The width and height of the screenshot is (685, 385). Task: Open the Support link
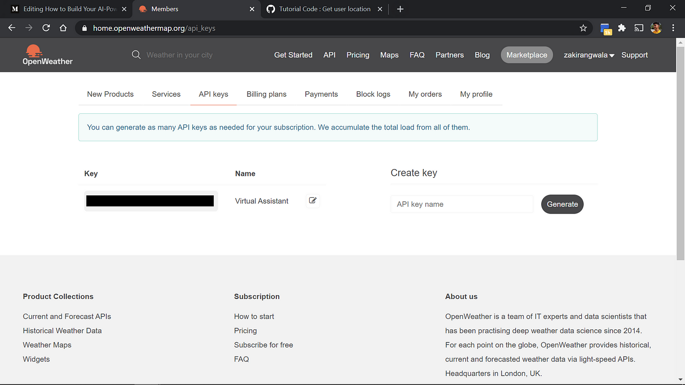point(635,55)
